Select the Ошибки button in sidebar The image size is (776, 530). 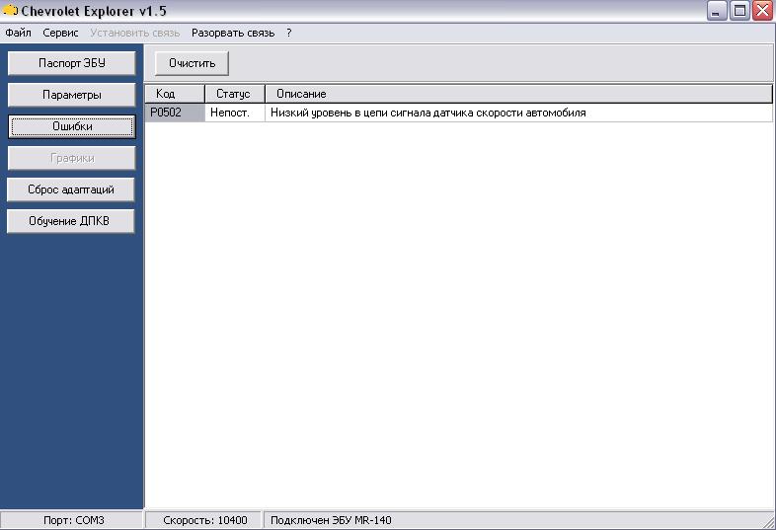(71, 126)
